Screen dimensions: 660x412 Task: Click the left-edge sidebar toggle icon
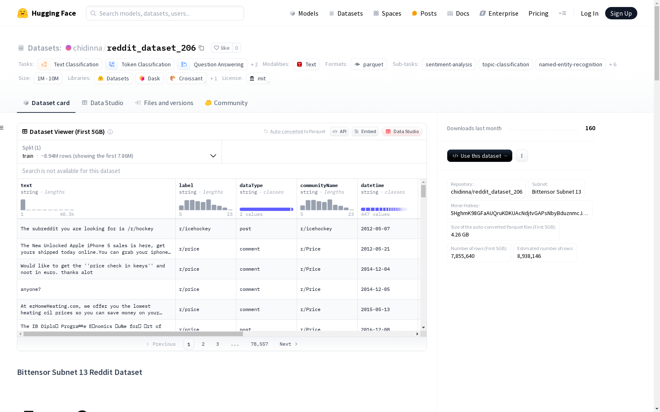2,128
